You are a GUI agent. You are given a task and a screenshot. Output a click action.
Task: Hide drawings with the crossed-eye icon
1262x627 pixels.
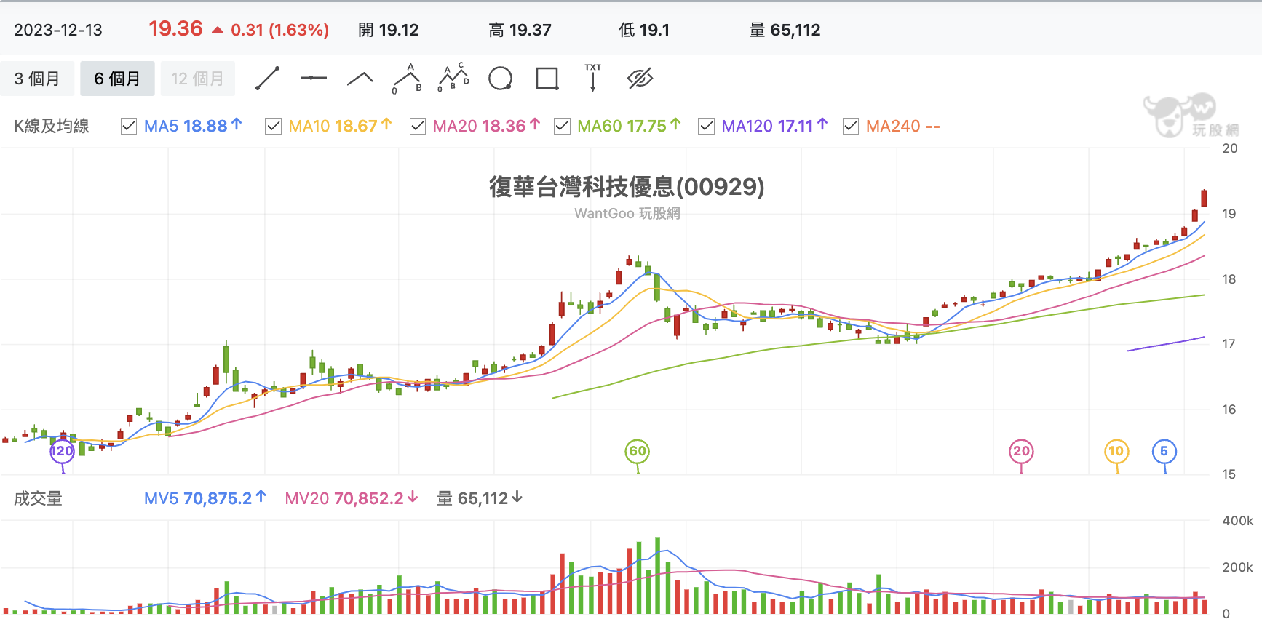point(640,79)
